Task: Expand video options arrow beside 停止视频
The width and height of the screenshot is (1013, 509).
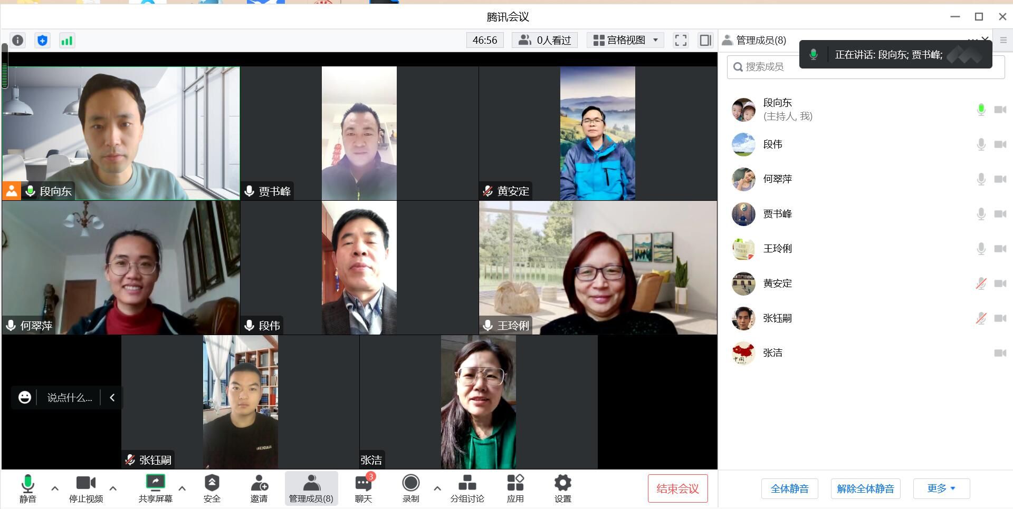Action: point(113,488)
